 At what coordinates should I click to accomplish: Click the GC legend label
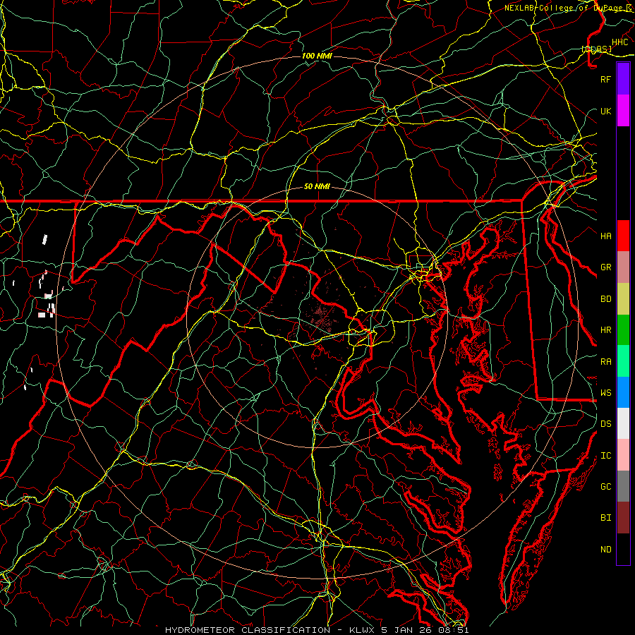(x=606, y=486)
